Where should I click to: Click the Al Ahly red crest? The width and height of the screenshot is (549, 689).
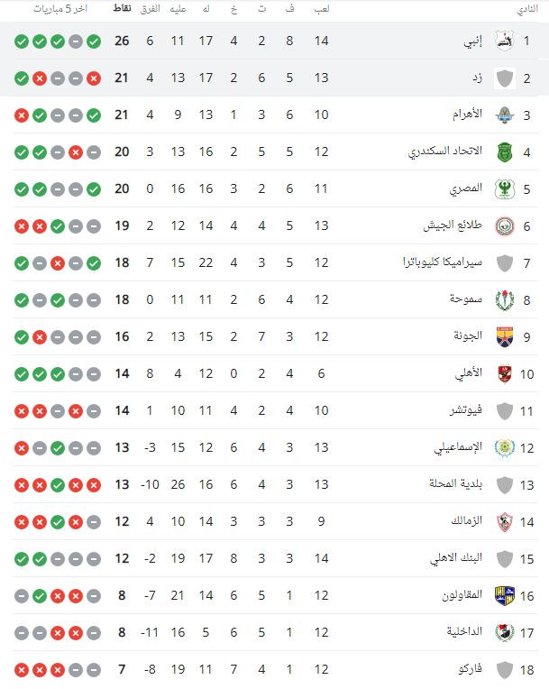click(505, 374)
